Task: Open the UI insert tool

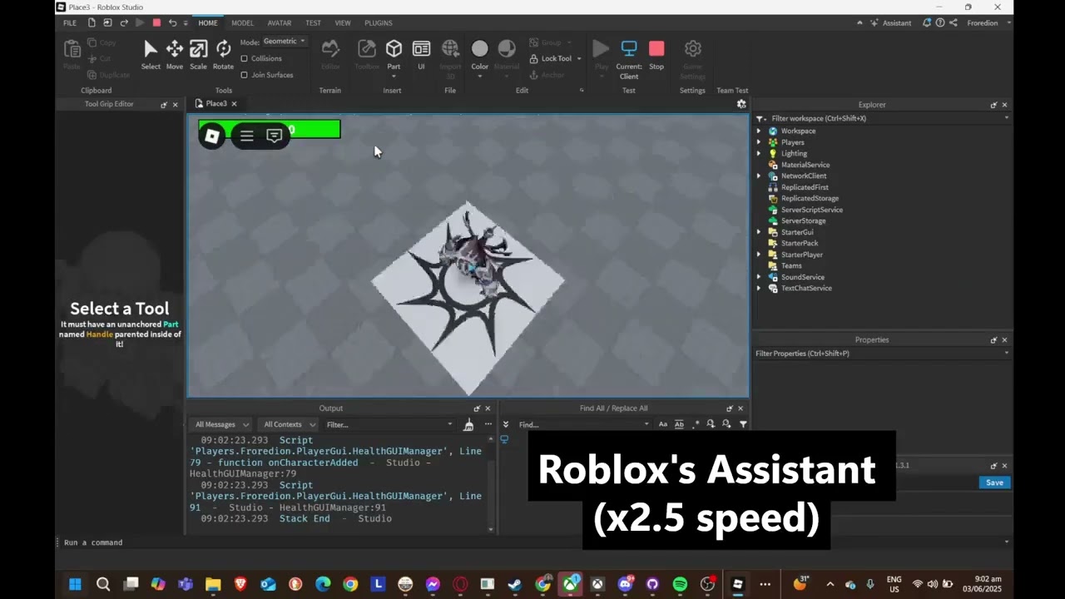Action: (421, 54)
